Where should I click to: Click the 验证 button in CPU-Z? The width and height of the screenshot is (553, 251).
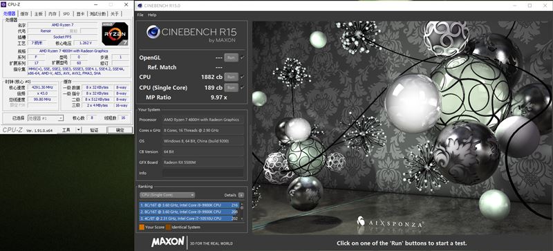(94, 130)
